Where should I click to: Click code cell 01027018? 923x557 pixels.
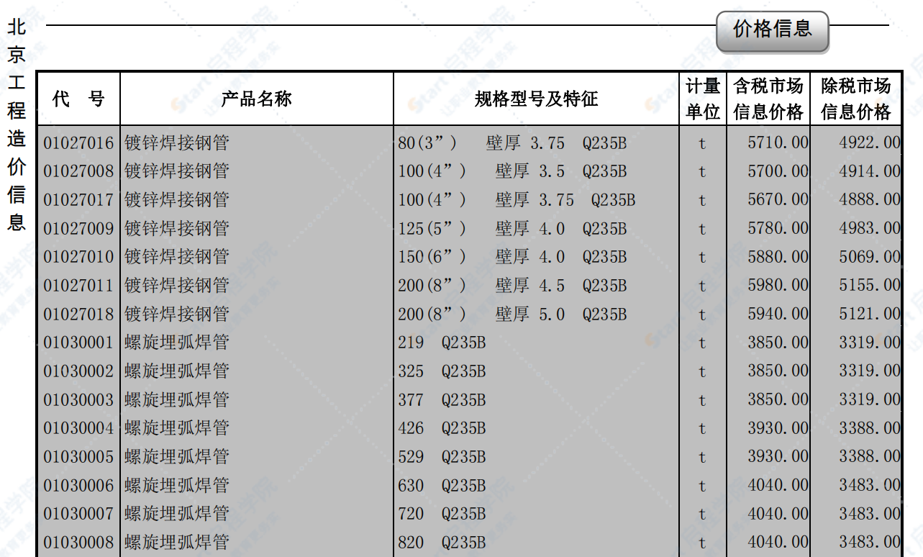point(78,314)
